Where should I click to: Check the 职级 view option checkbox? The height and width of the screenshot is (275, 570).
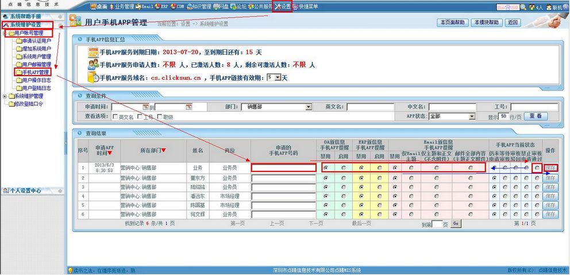[x=160, y=117]
